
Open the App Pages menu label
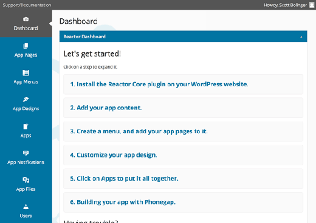[26, 55]
